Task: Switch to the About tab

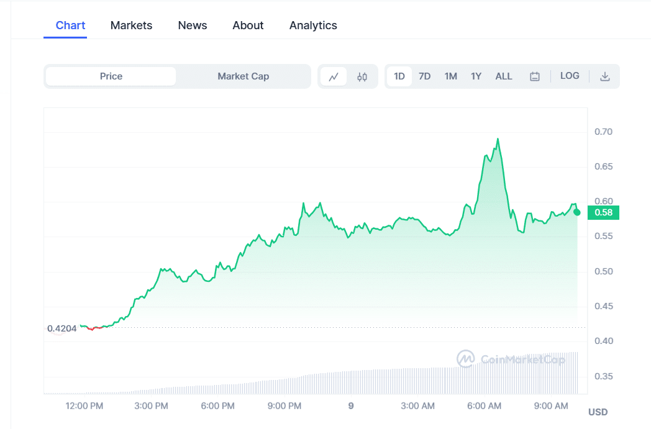Action: pos(248,25)
